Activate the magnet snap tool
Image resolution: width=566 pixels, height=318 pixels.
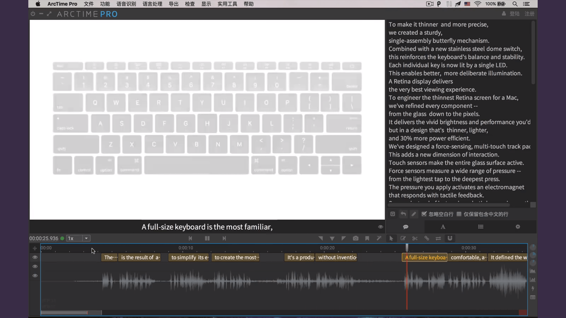coord(450,238)
